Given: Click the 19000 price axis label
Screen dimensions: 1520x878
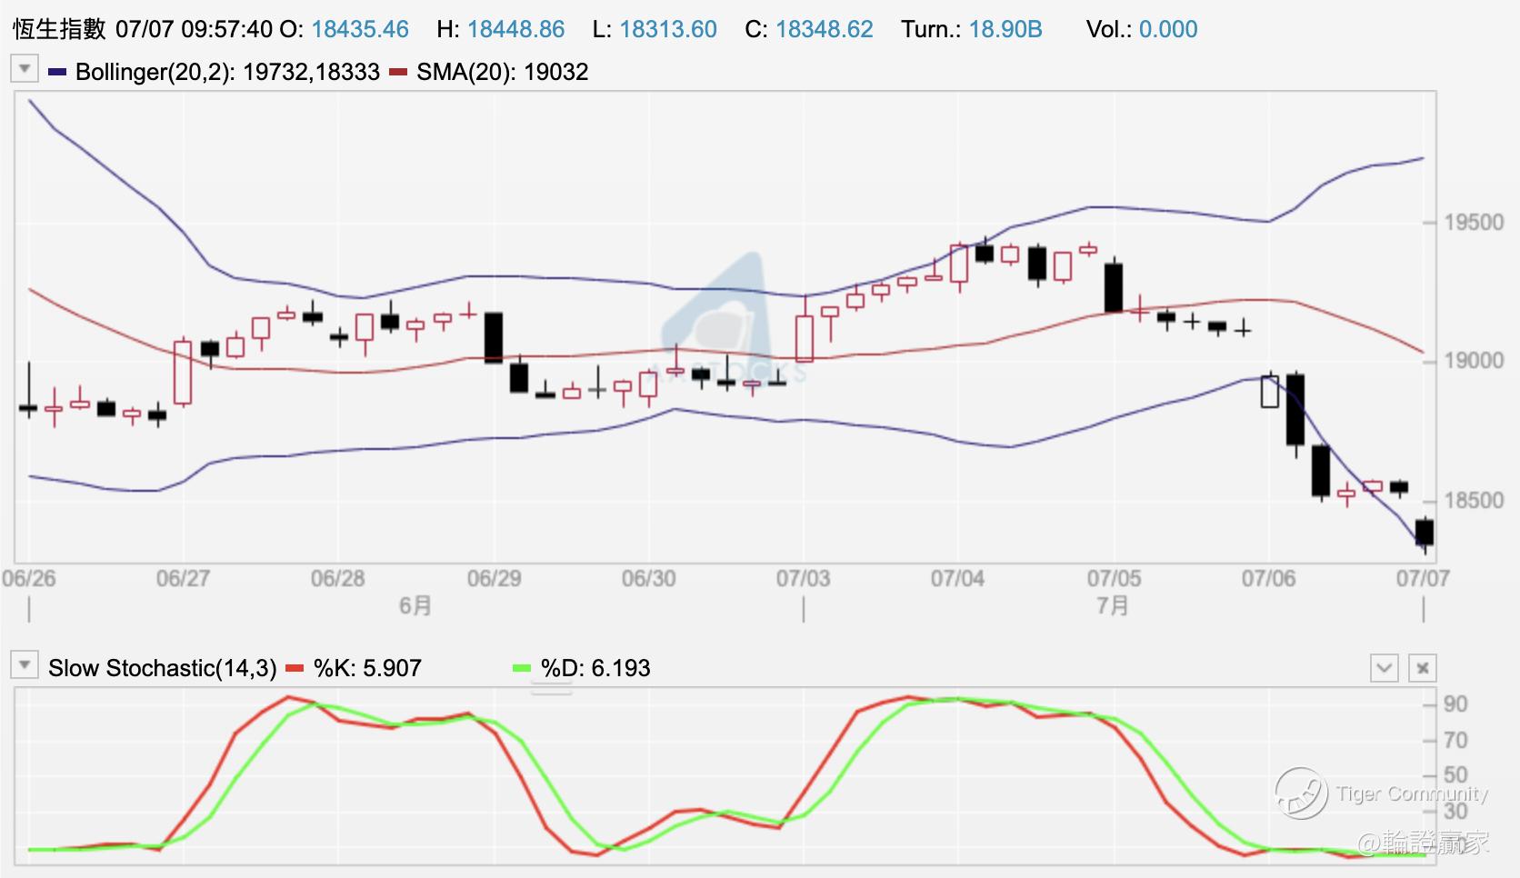Looking at the screenshot, I should click(1474, 361).
